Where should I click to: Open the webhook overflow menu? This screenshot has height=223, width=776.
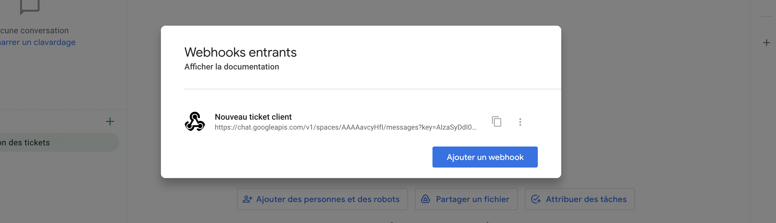coord(520,122)
